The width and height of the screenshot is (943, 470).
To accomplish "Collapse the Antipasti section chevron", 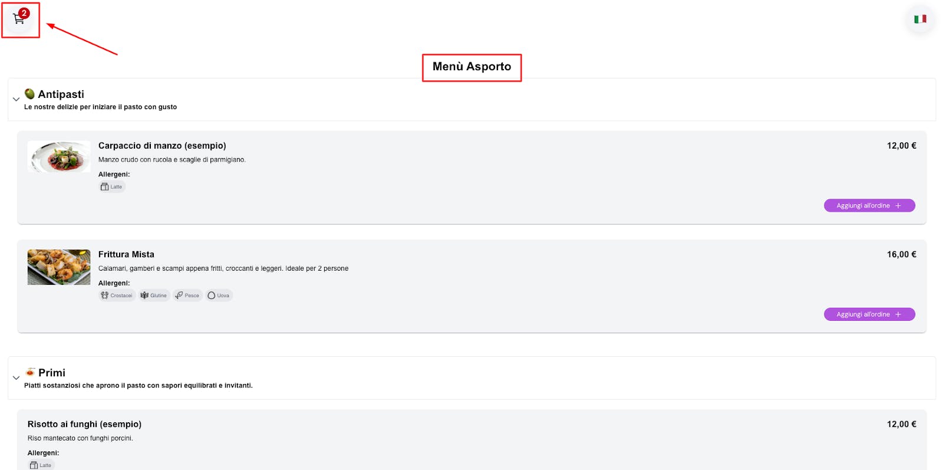I will (16, 99).
